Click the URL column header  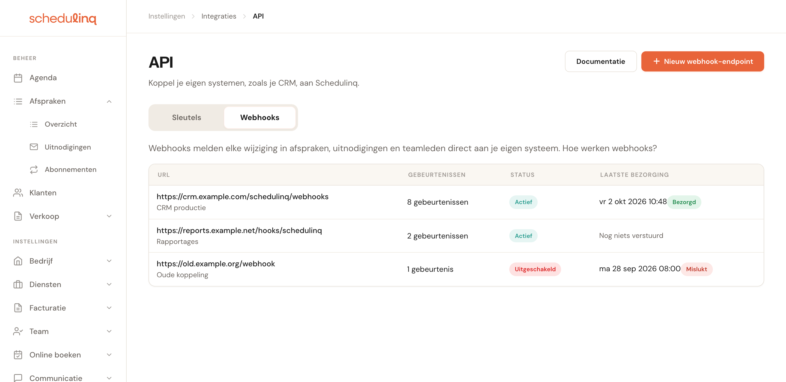(x=163, y=175)
